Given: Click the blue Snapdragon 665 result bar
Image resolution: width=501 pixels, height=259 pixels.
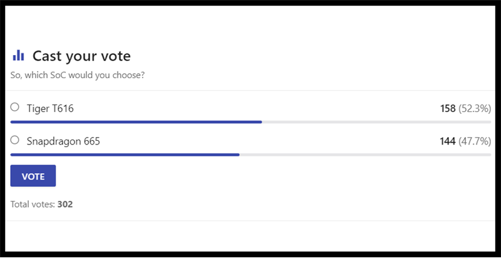Looking at the screenshot, I should click(x=125, y=155).
